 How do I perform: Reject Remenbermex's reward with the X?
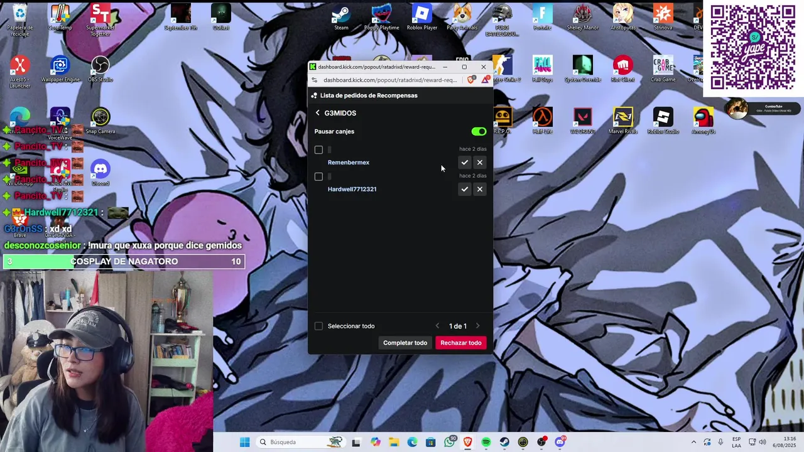480,163
